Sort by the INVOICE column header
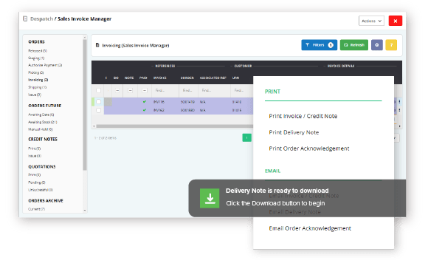 (x=160, y=78)
